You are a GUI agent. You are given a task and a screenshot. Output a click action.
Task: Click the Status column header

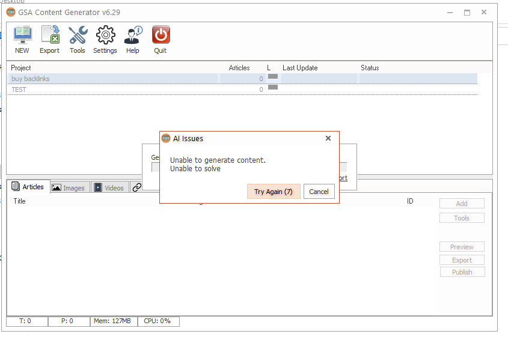(370, 68)
